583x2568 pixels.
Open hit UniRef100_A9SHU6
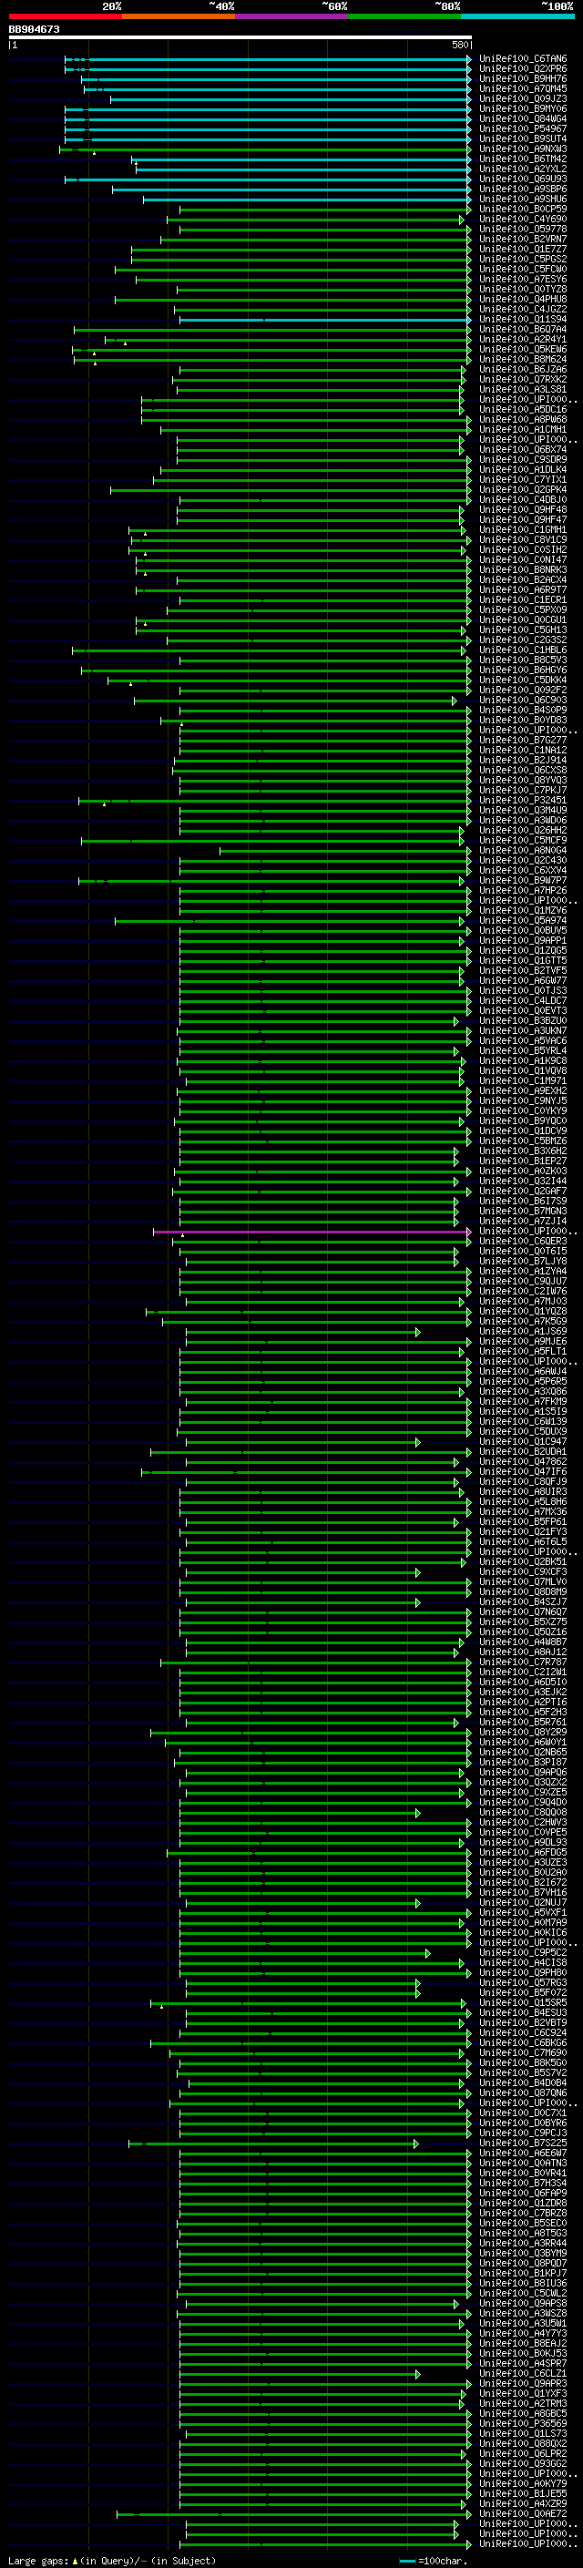click(x=523, y=200)
